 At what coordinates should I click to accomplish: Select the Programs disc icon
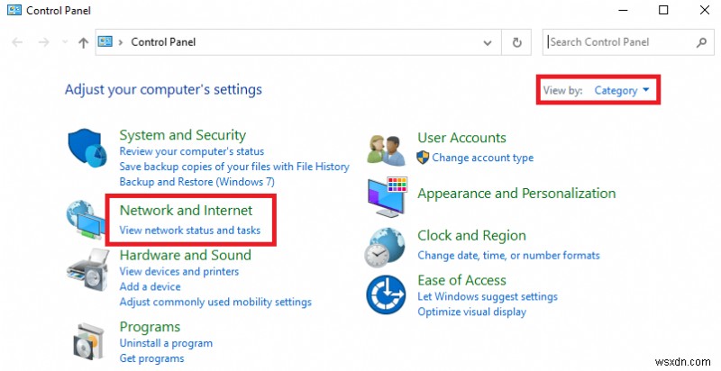[x=88, y=339]
